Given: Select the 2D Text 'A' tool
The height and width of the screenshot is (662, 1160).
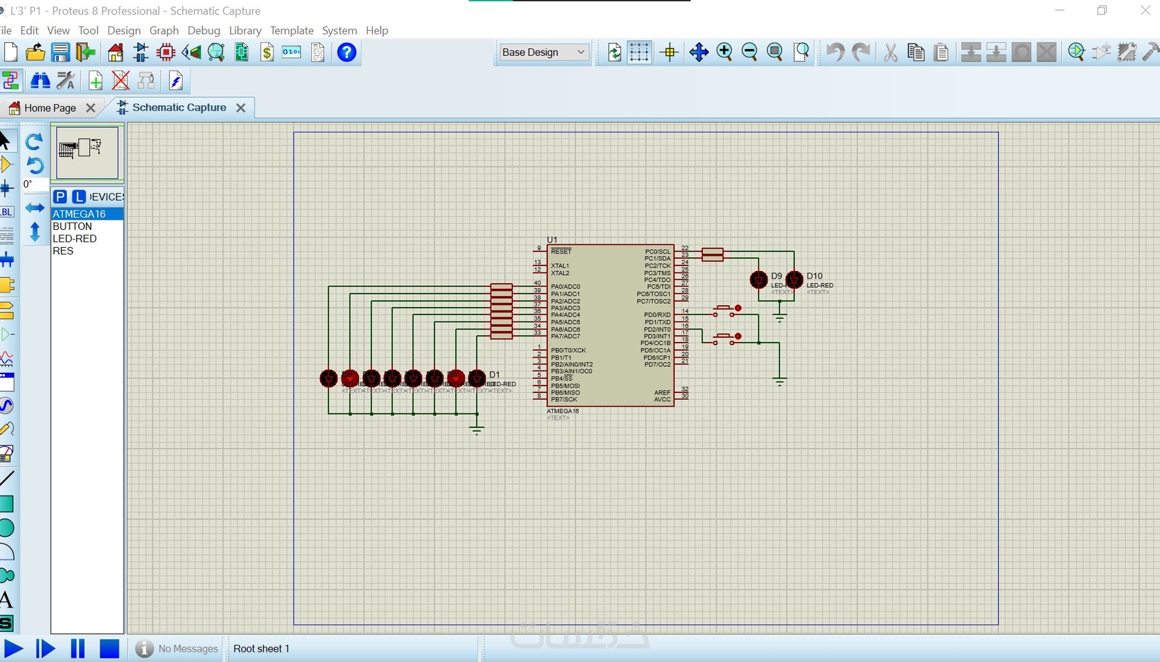Looking at the screenshot, I should [x=6, y=600].
